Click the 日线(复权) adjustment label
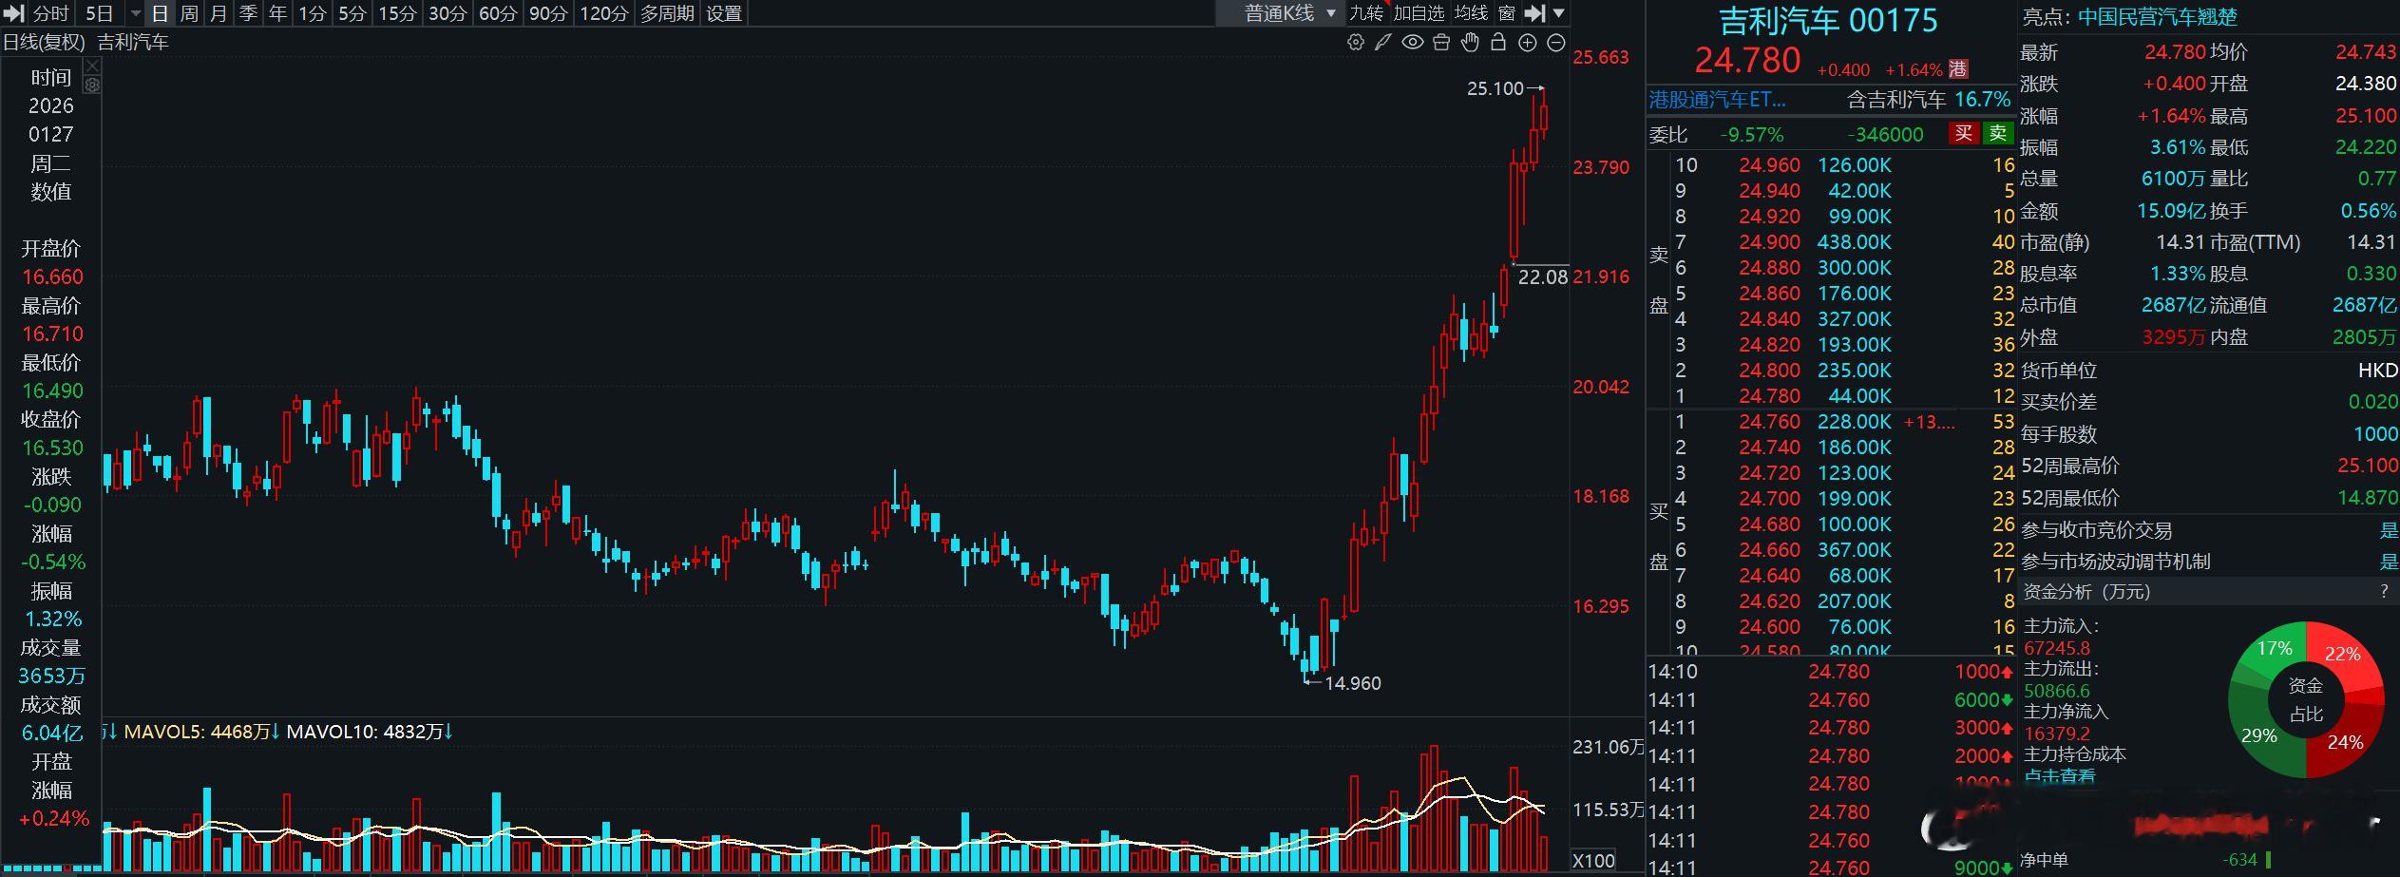The width and height of the screenshot is (2400, 877). pos(45,42)
